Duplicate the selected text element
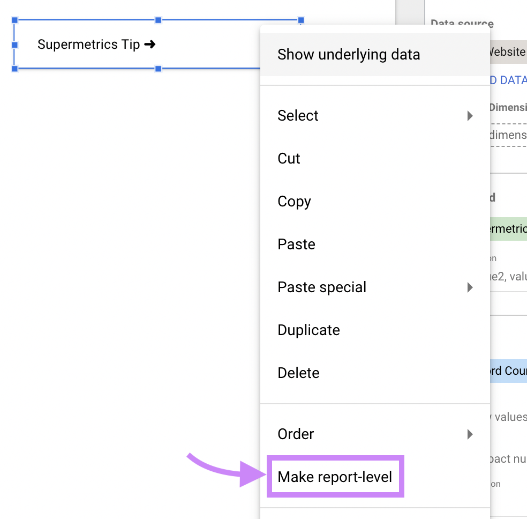This screenshot has height=519, width=527. 308,330
